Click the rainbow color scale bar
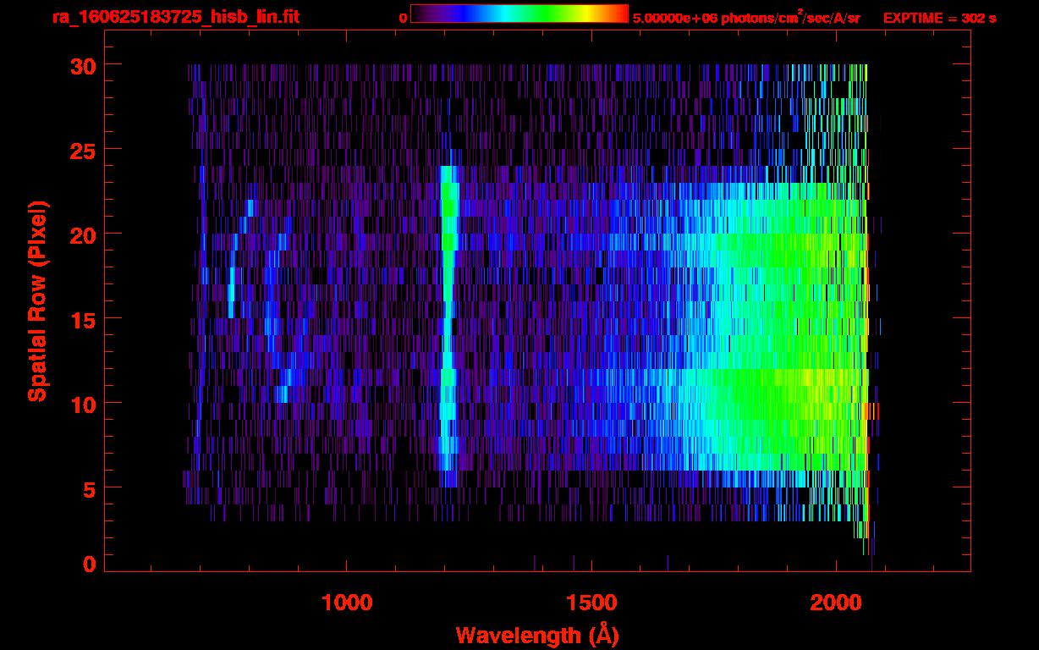This screenshot has width=1039, height=650. pos(519,14)
